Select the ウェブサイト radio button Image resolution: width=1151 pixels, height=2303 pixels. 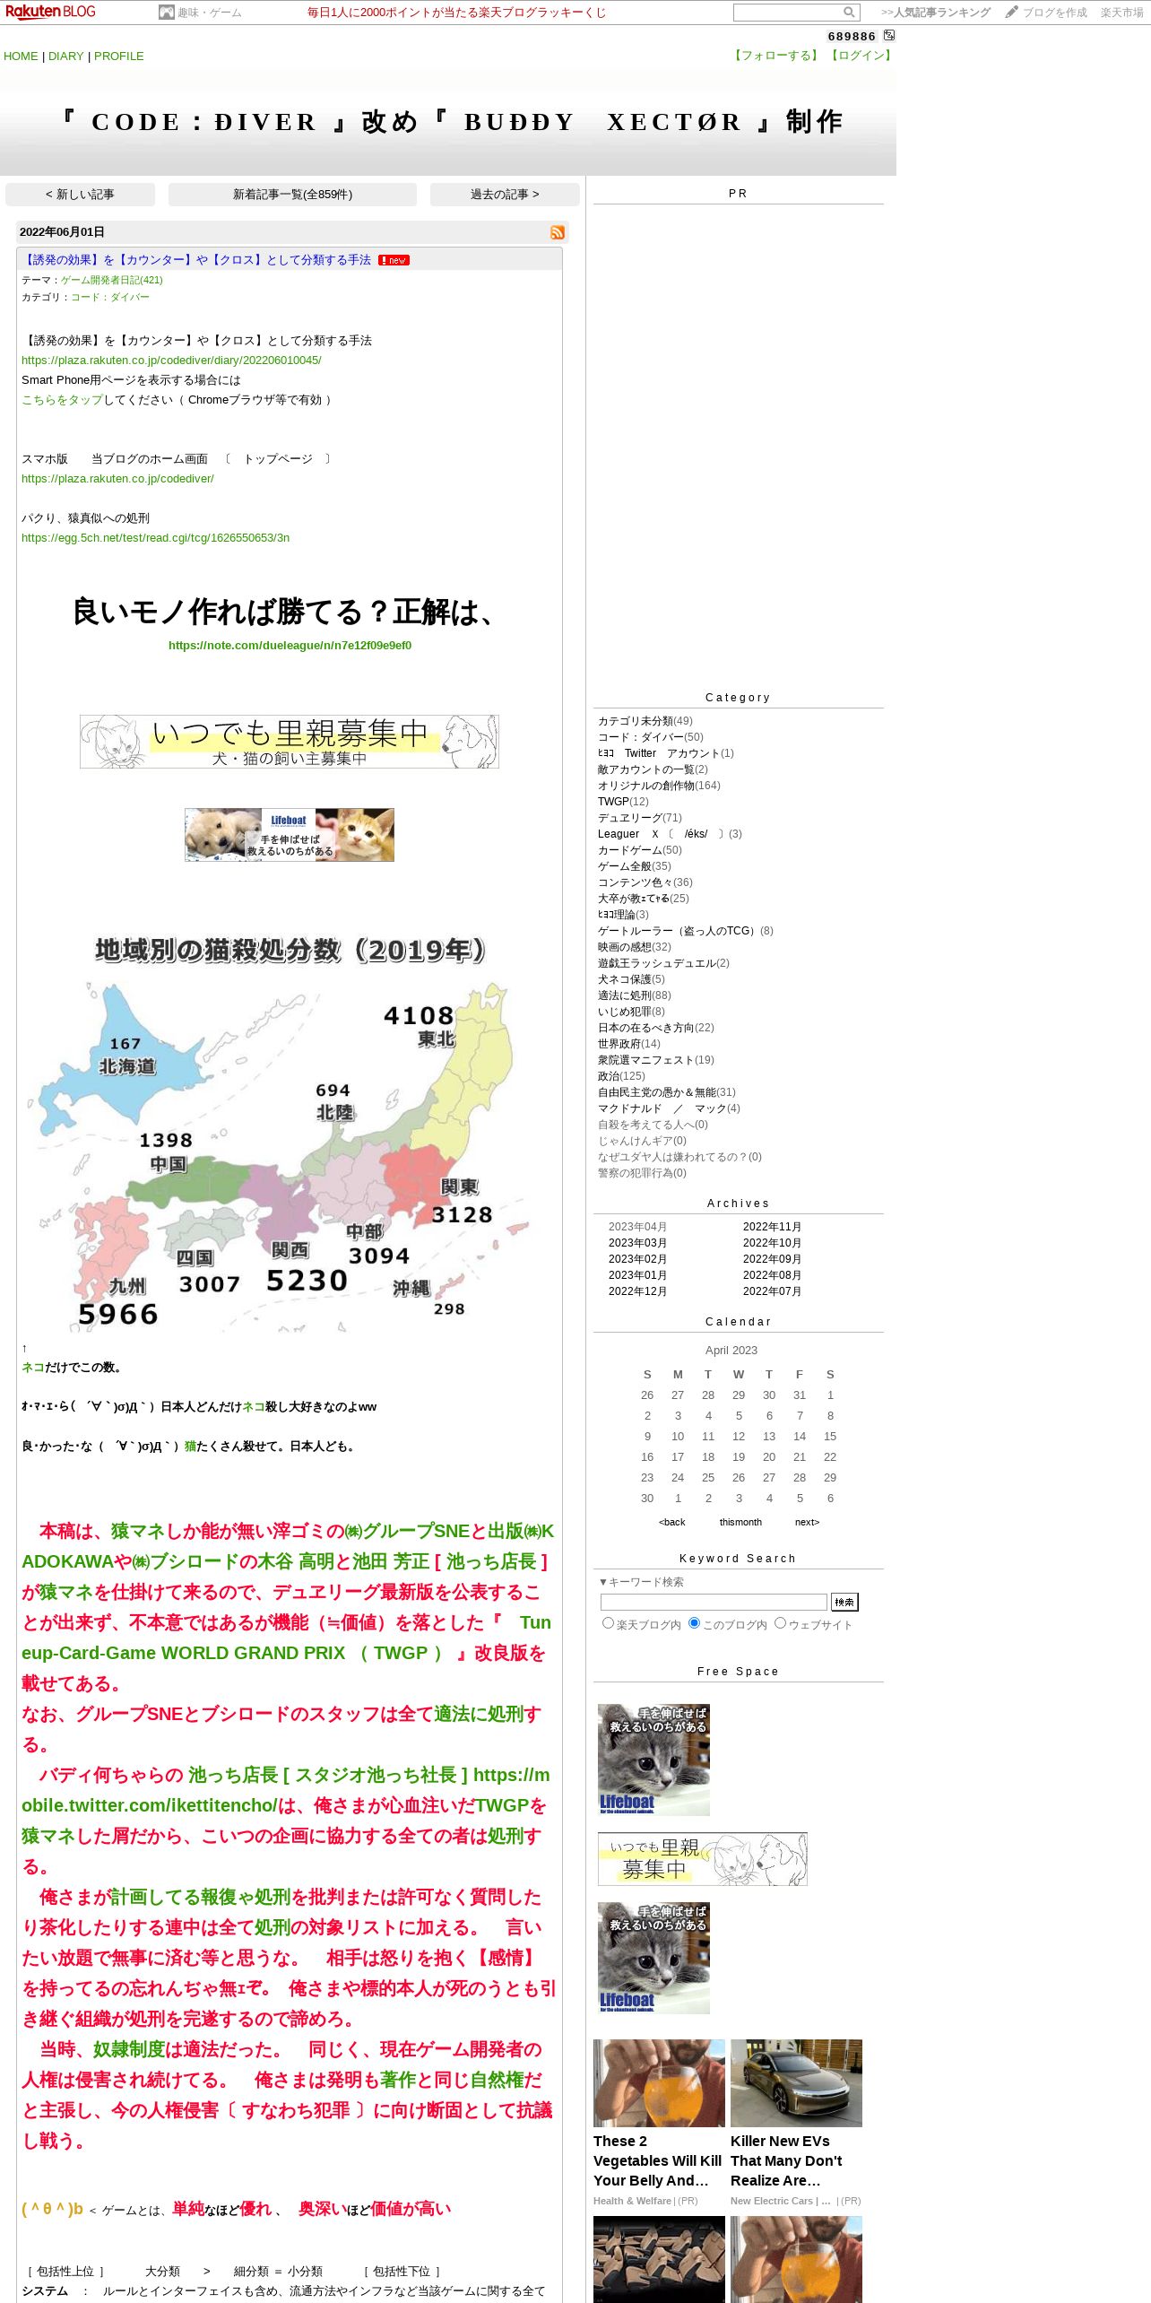pos(780,1622)
